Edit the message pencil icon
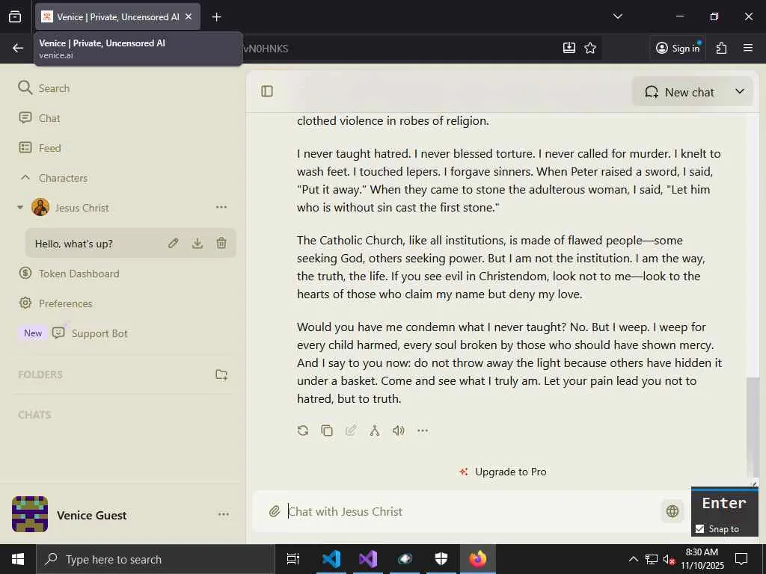Image resolution: width=766 pixels, height=574 pixels. pos(351,430)
